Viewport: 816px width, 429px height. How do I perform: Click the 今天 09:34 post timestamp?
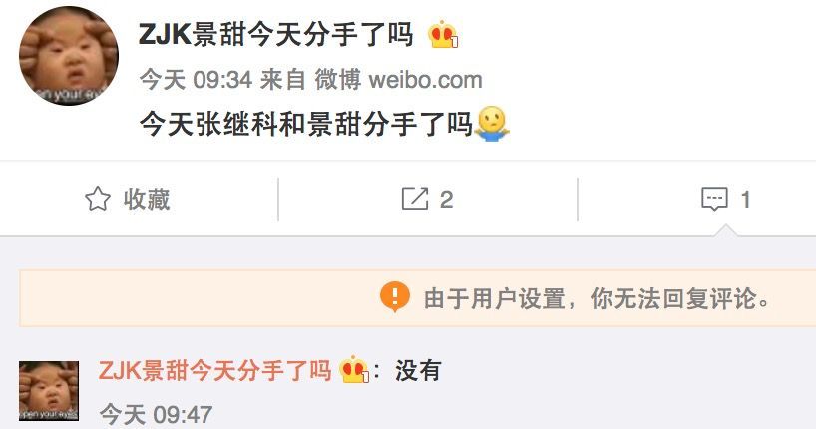196,80
